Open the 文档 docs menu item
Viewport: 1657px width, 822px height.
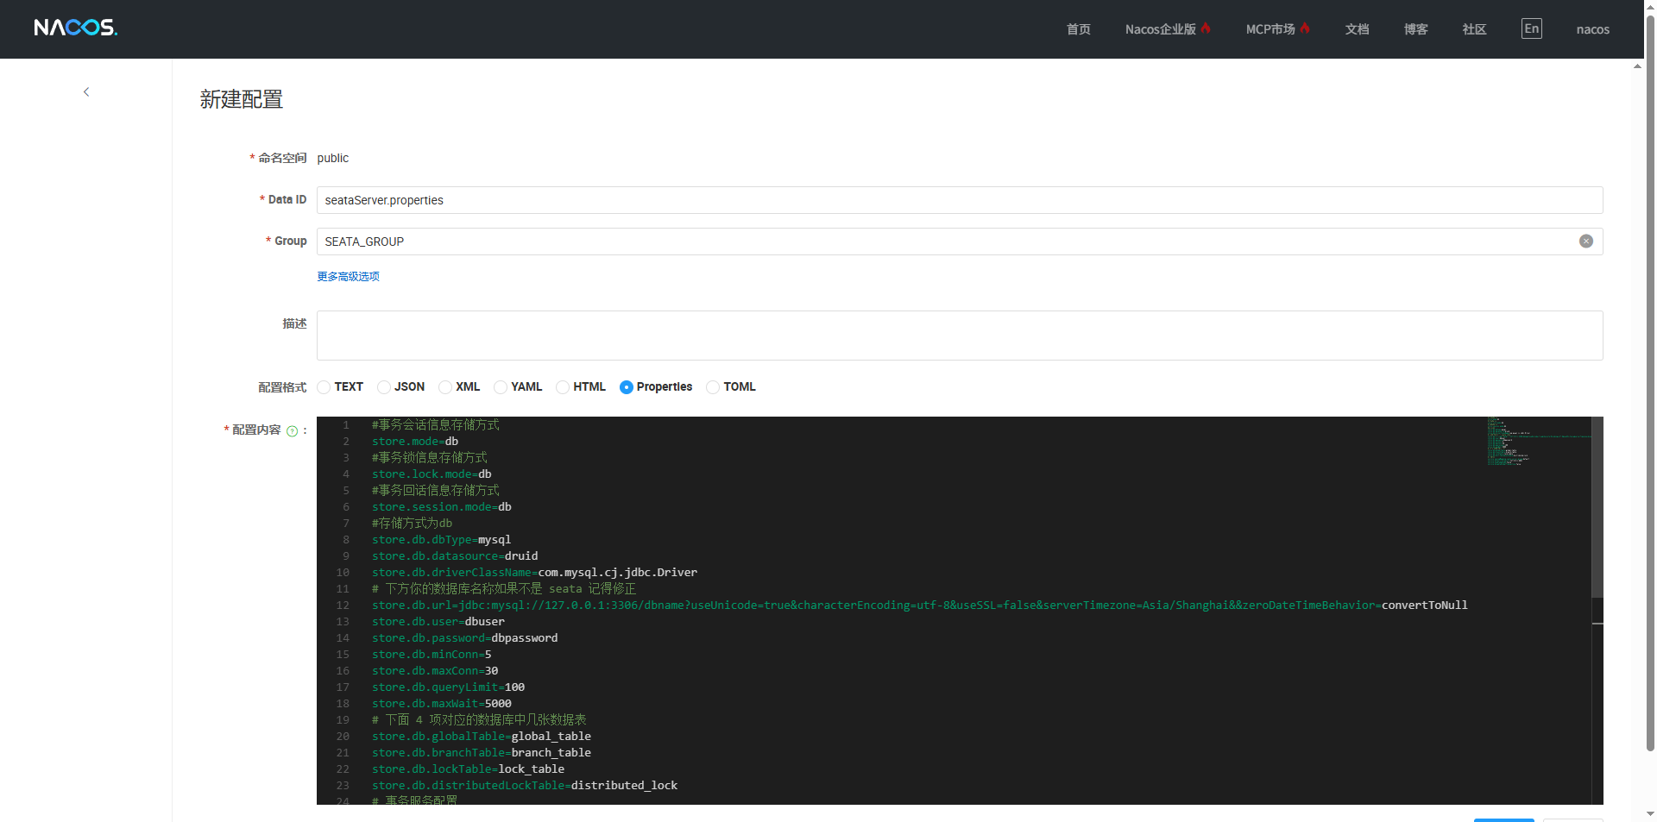click(1357, 29)
